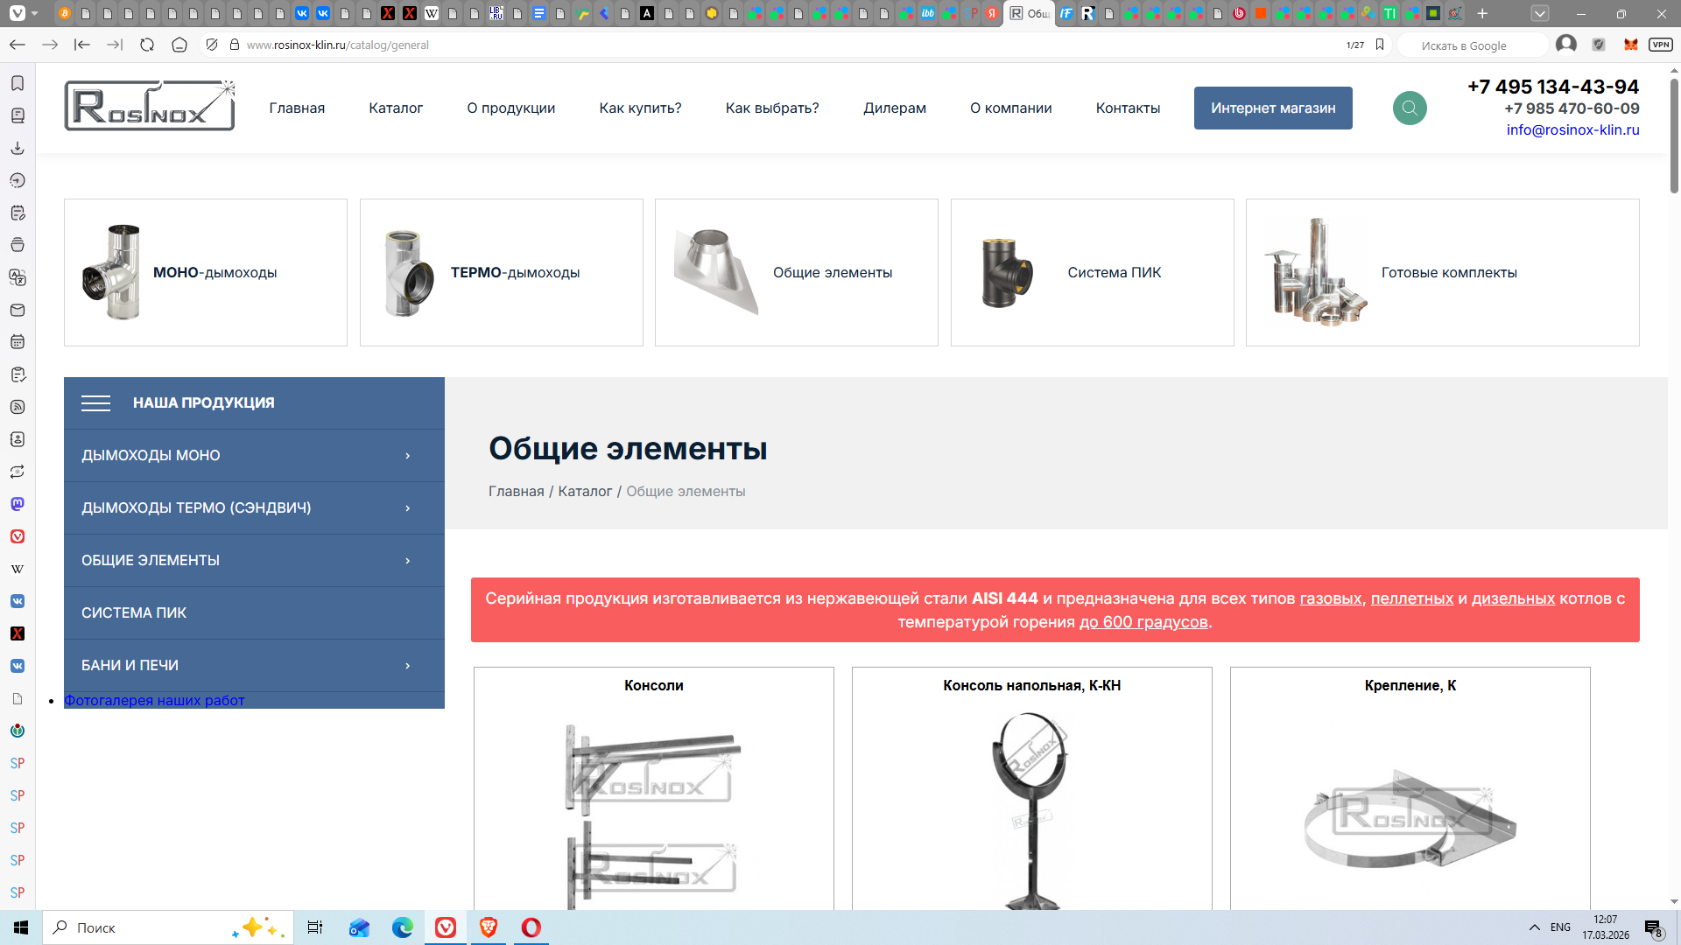
Task: Open the tab list dropdown arrow
Action: pyautogui.click(x=1540, y=13)
